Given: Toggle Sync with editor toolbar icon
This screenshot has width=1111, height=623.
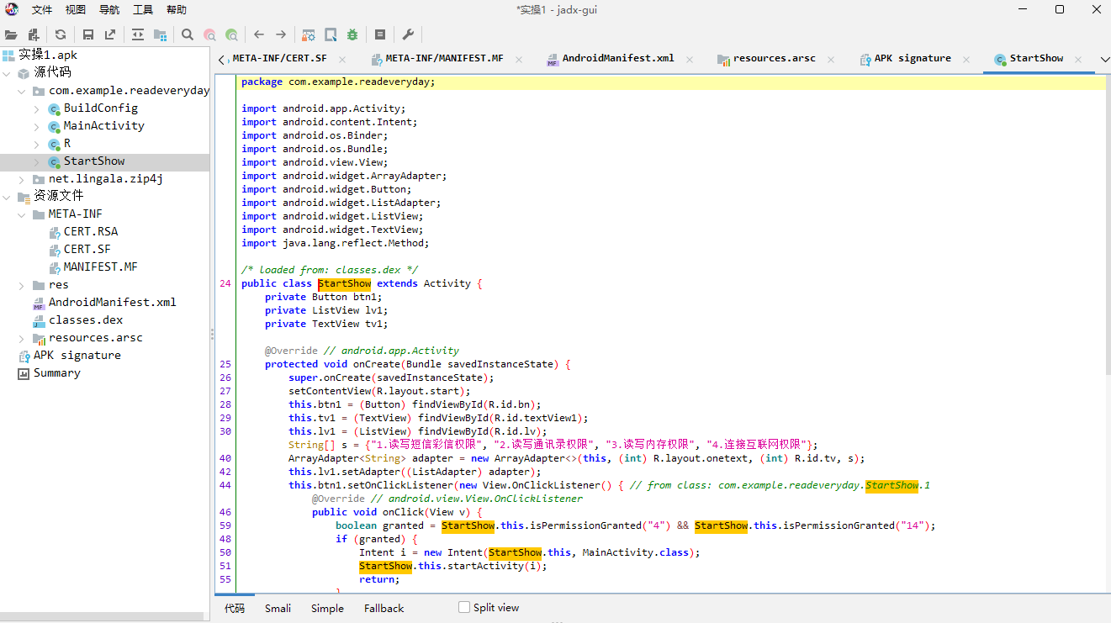Looking at the screenshot, I should pyautogui.click(x=138, y=34).
